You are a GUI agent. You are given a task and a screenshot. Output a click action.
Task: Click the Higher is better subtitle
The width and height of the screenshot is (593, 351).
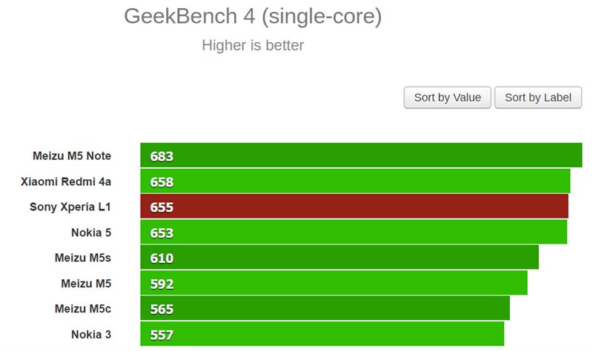coord(253,45)
